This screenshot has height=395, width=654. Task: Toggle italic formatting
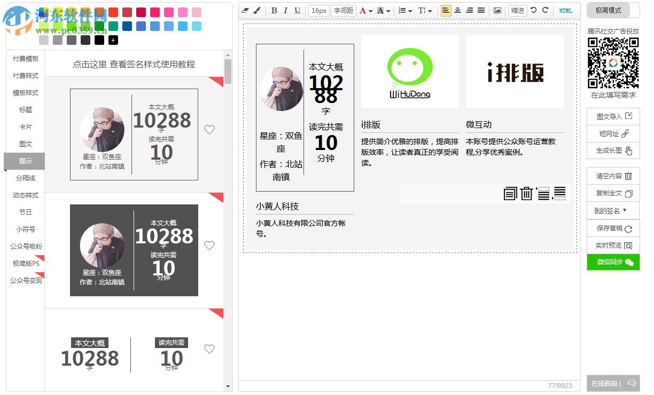(x=286, y=10)
